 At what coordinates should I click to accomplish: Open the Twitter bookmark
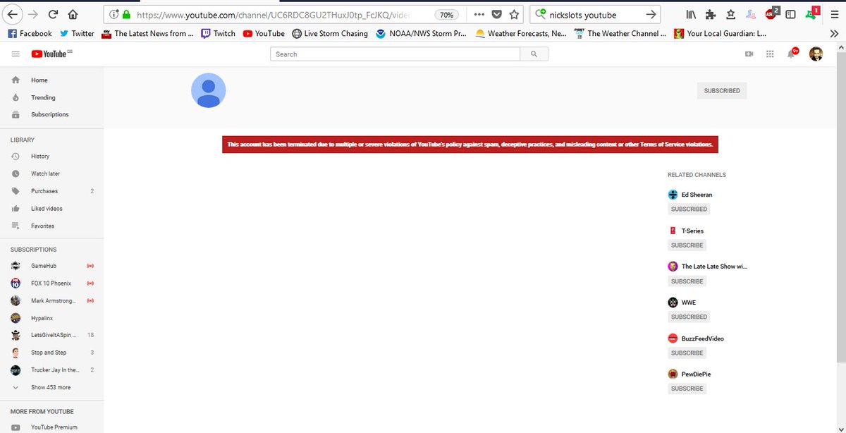77,33
